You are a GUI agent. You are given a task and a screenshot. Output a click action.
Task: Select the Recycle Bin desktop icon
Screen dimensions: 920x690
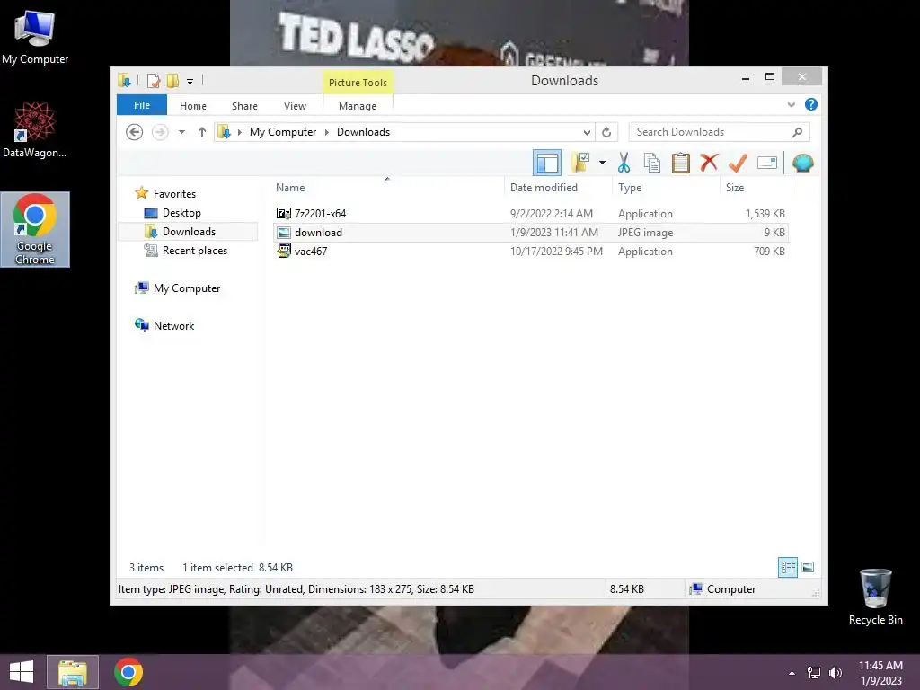pyautogui.click(x=875, y=597)
